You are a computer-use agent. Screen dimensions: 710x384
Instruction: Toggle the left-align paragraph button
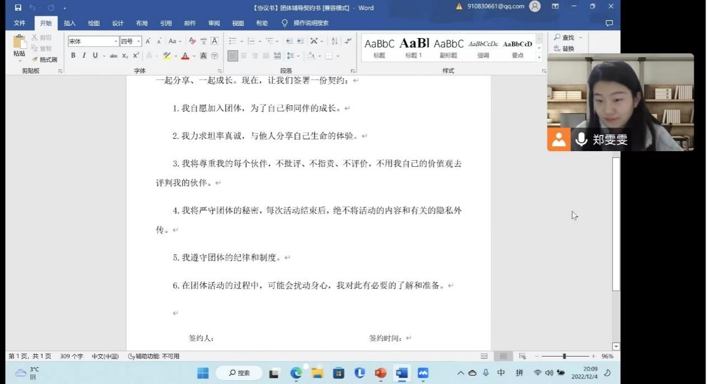point(233,56)
